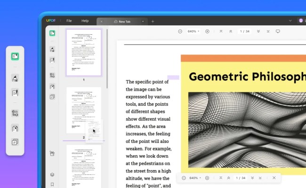306x188 pixels.
Task: Click the enlarged Crop icon in floating panel
Action: [15, 113]
